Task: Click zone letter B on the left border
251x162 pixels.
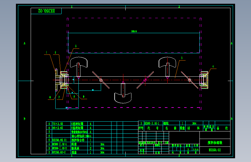Action: (x=25, y=119)
